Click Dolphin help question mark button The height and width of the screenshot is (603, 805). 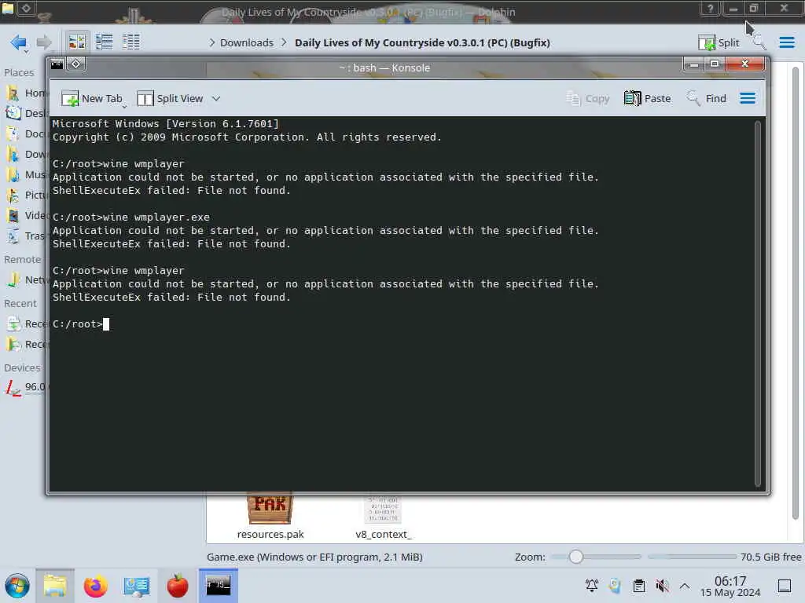pyautogui.click(x=710, y=9)
